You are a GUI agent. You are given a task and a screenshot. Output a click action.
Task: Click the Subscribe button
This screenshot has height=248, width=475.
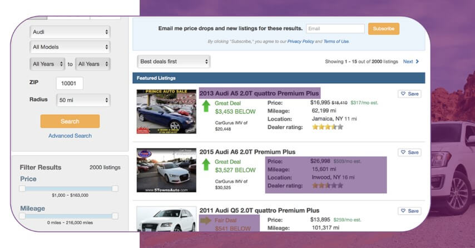coord(384,29)
